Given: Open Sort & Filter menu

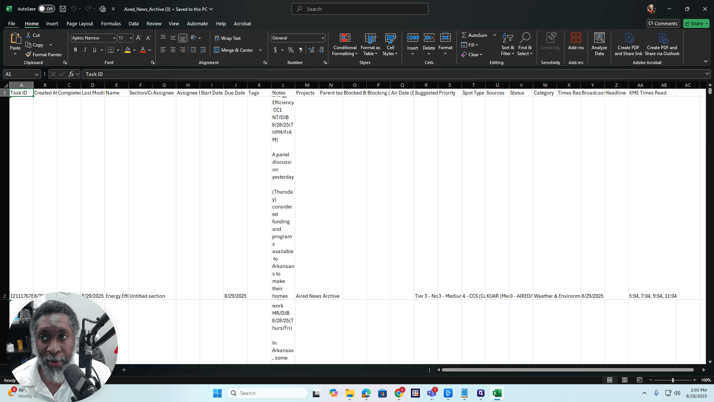Looking at the screenshot, I should [x=508, y=44].
